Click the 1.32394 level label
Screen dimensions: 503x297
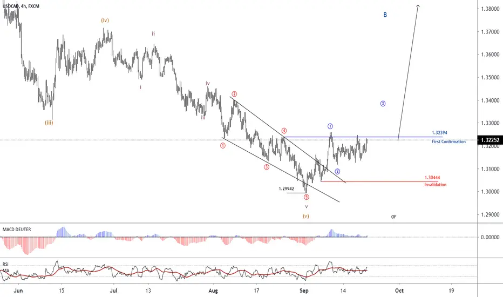[439, 133]
